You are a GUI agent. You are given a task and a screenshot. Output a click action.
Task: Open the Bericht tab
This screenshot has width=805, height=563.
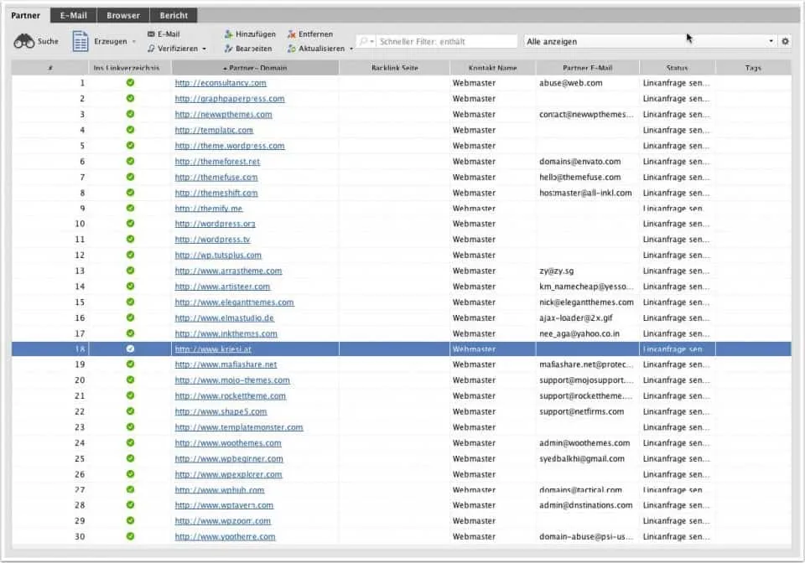[173, 14]
